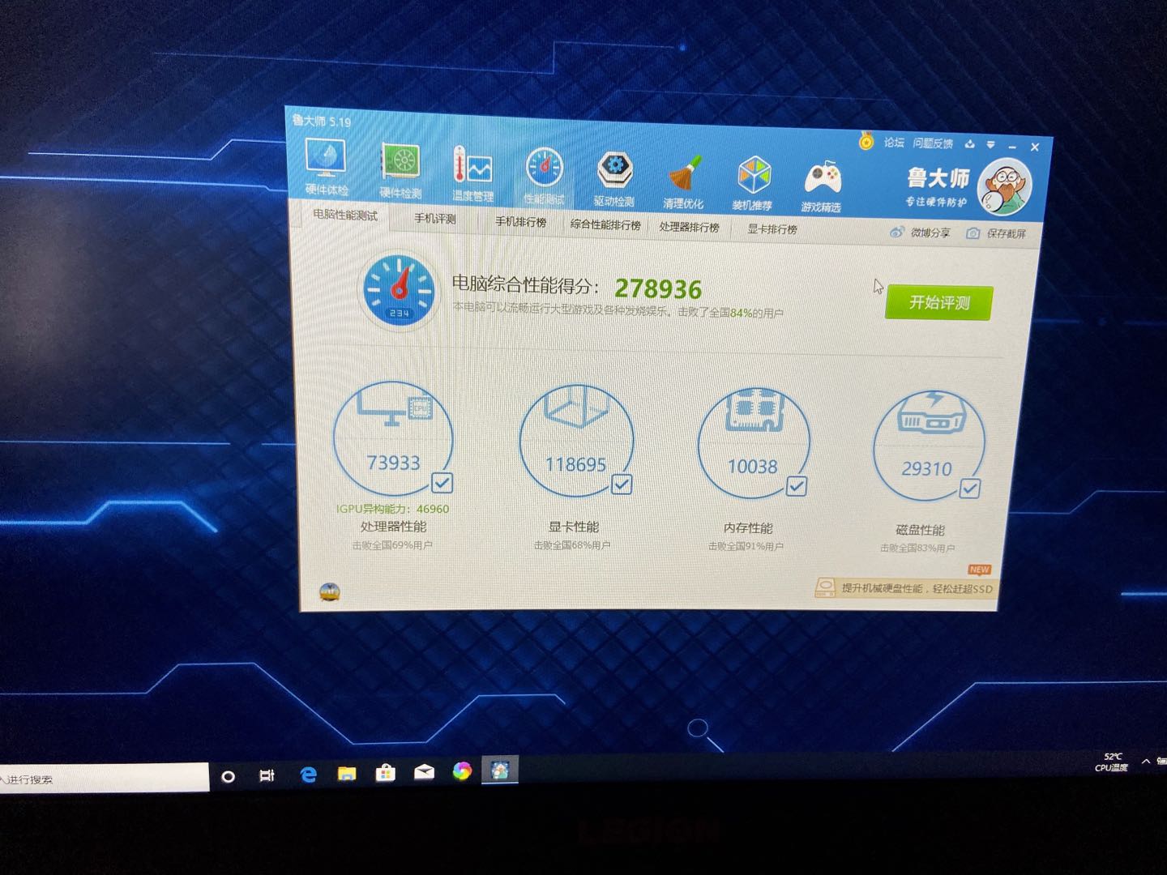Minimize the 鲁大师 window
This screenshot has width=1167, height=875.
(x=1012, y=146)
